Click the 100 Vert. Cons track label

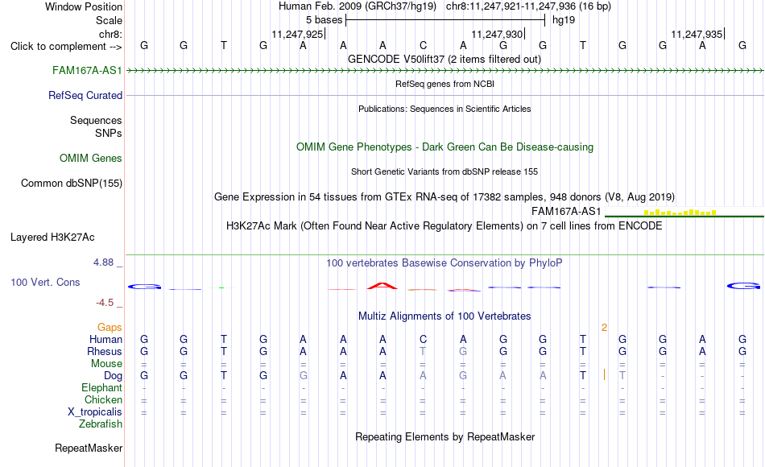tap(45, 282)
